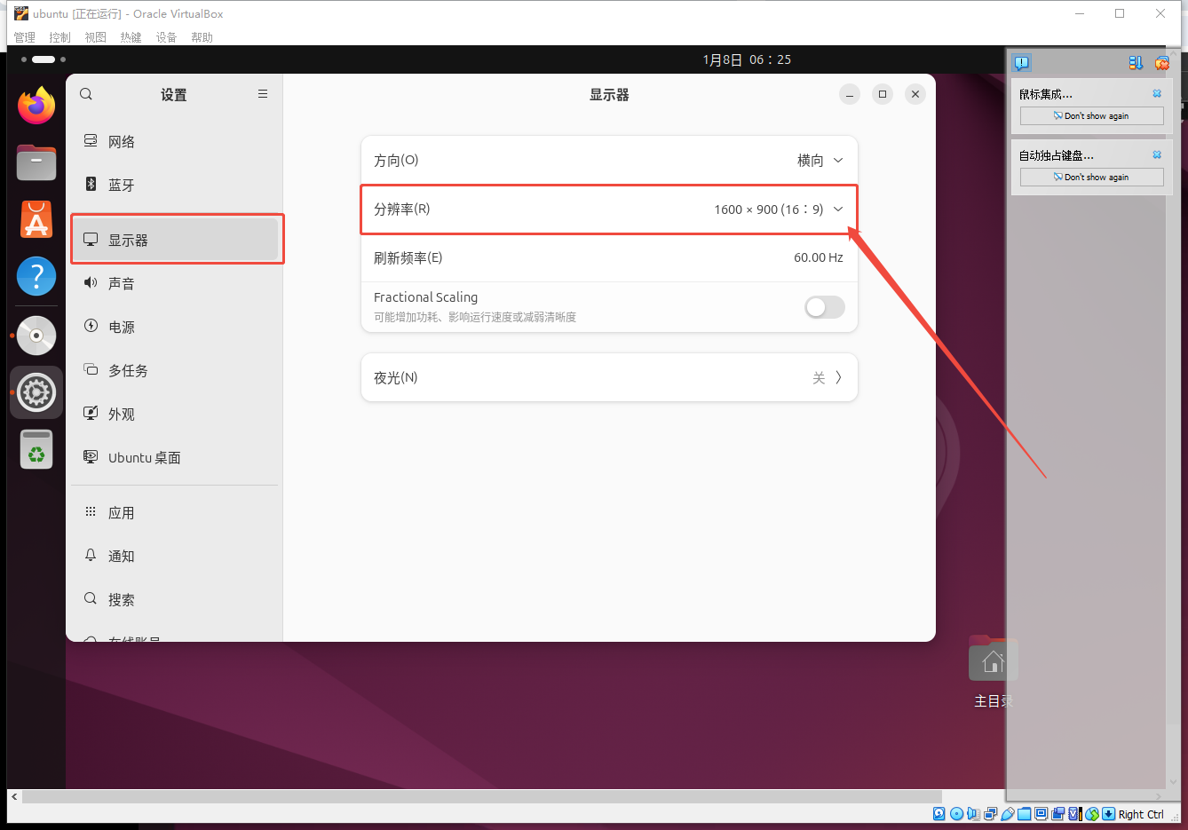
Task: Open the 设备 menu in VirtualBox
Action: (166, 37)
